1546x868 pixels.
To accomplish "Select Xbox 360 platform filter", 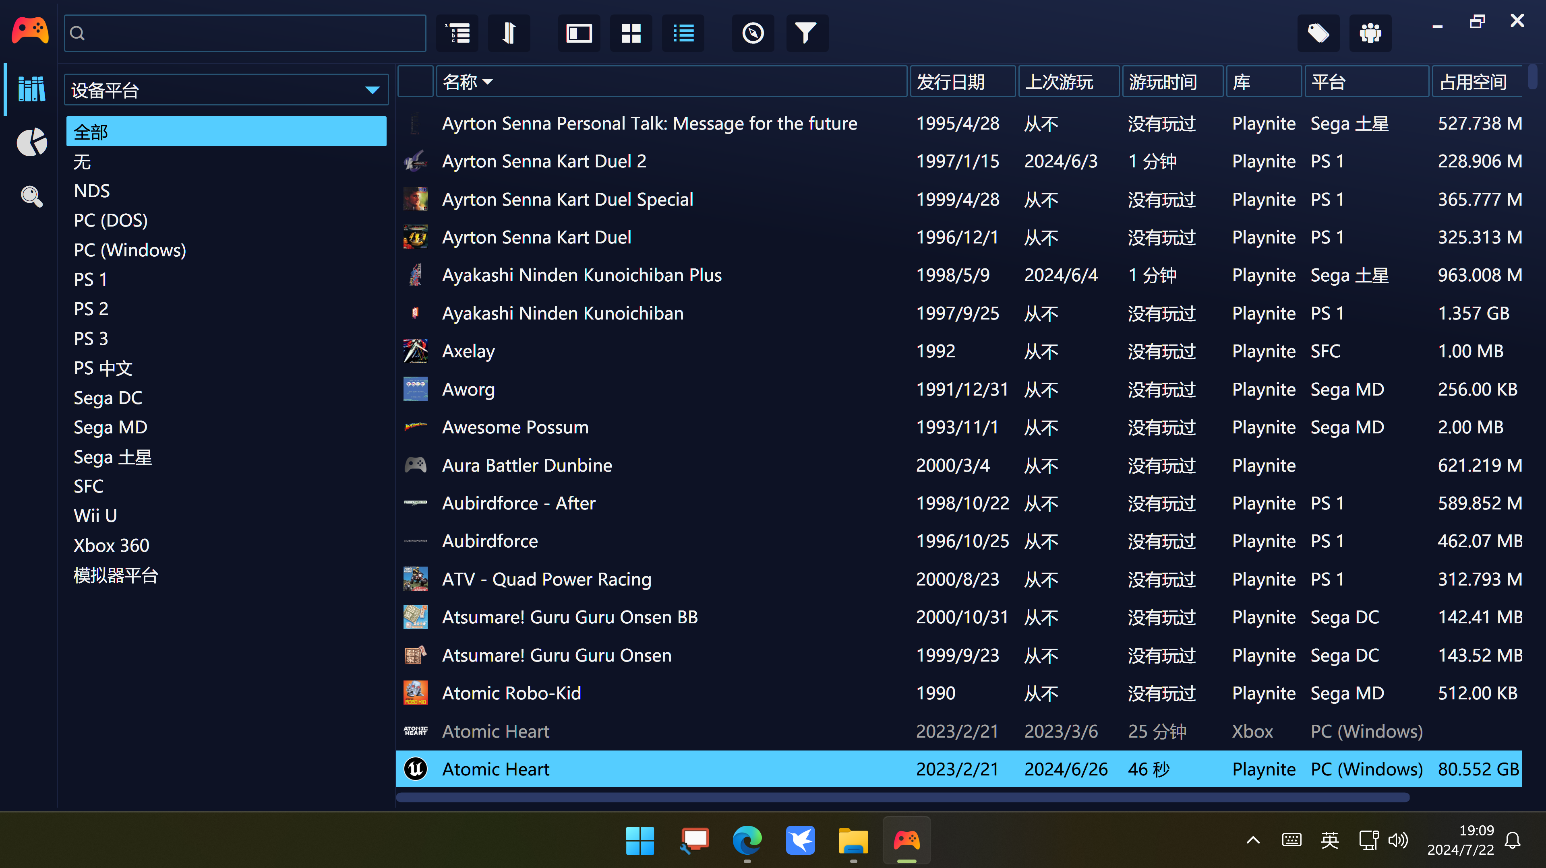I will point(226,545).
